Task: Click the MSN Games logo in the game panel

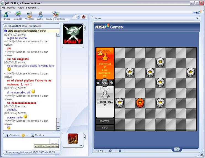Action: tap(109, 27)
